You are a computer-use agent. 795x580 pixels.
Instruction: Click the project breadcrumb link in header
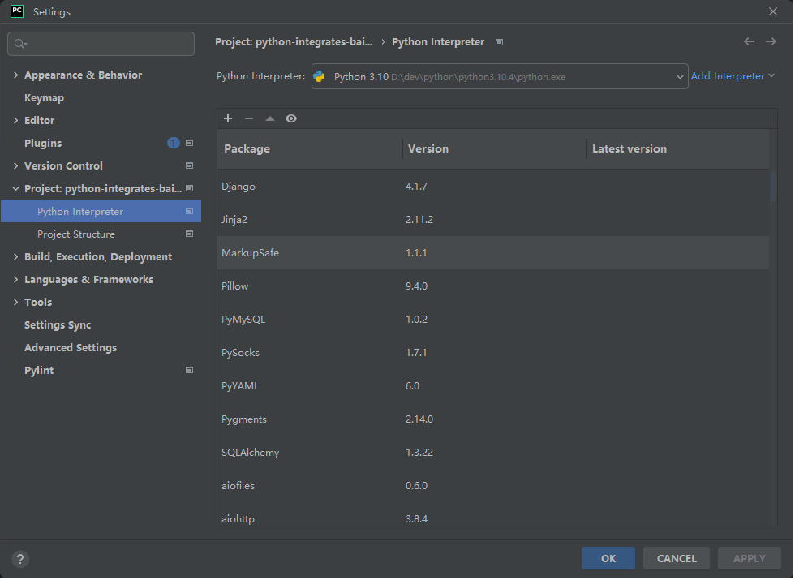coord(294,41)
